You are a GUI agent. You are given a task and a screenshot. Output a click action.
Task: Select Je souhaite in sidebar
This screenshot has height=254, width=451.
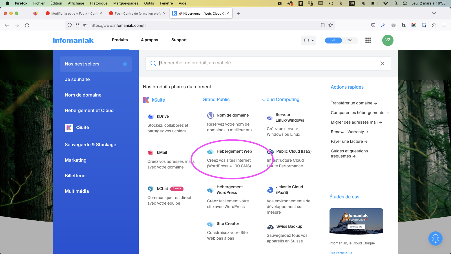[x=77, y=80]
